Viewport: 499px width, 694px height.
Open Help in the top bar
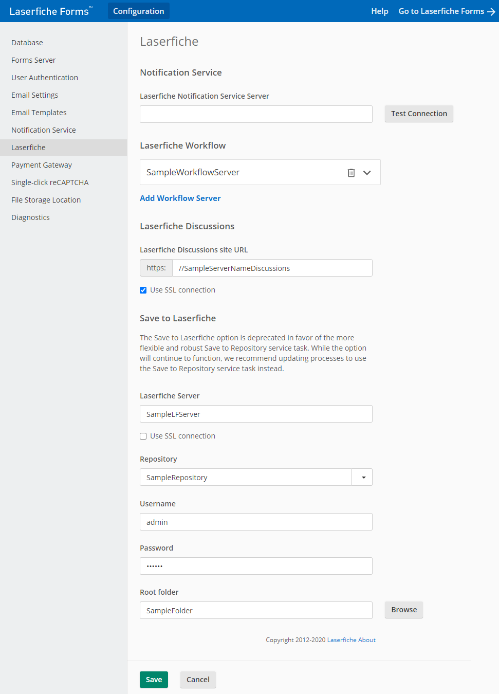[x=380, y=11]
